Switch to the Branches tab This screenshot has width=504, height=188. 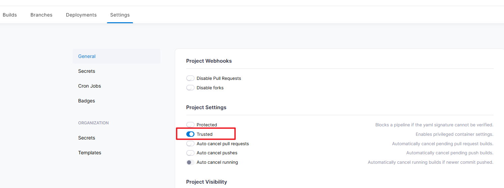(41, 15)
